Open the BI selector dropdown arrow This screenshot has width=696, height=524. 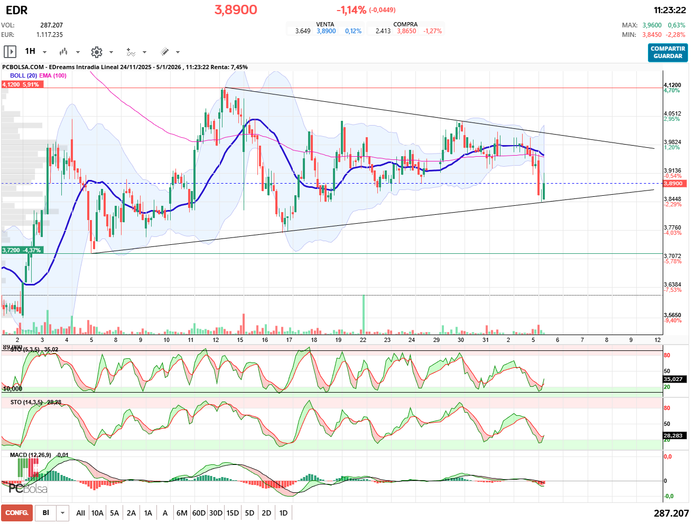click(x=63, y=513)
